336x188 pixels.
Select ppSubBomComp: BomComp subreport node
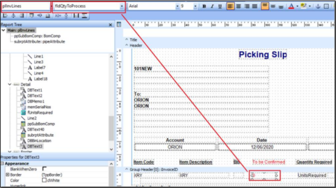[x=37, y=36]
